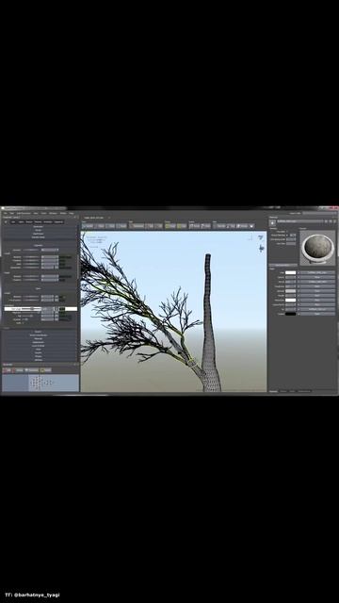The height and width of the screenshot is (603, 339).
Task: Open the black color swatch in material maps
Action: (290, 314)
